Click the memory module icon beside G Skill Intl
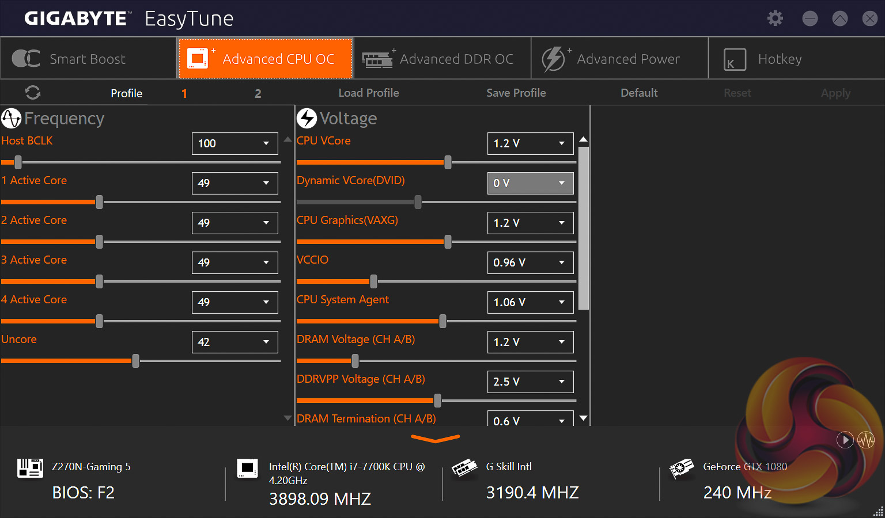885x518 pixels. [464, 468]
